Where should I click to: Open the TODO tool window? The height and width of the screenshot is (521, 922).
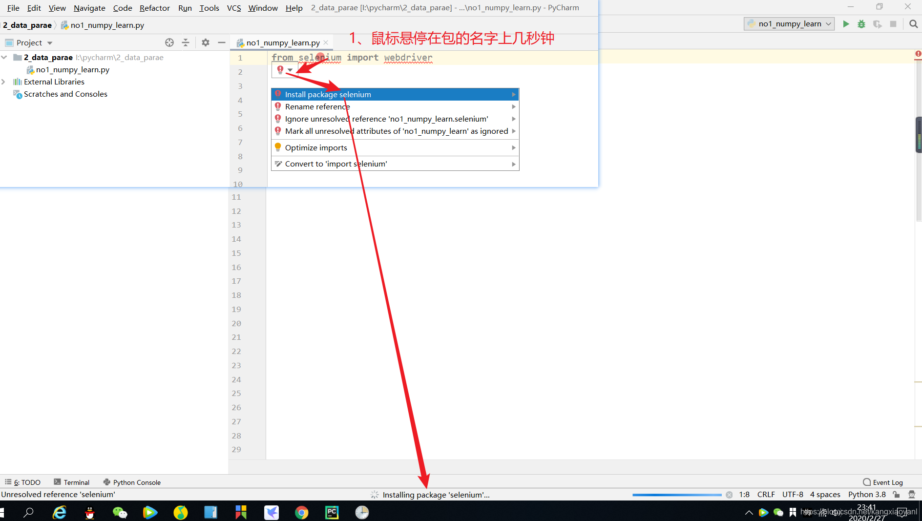23,482
